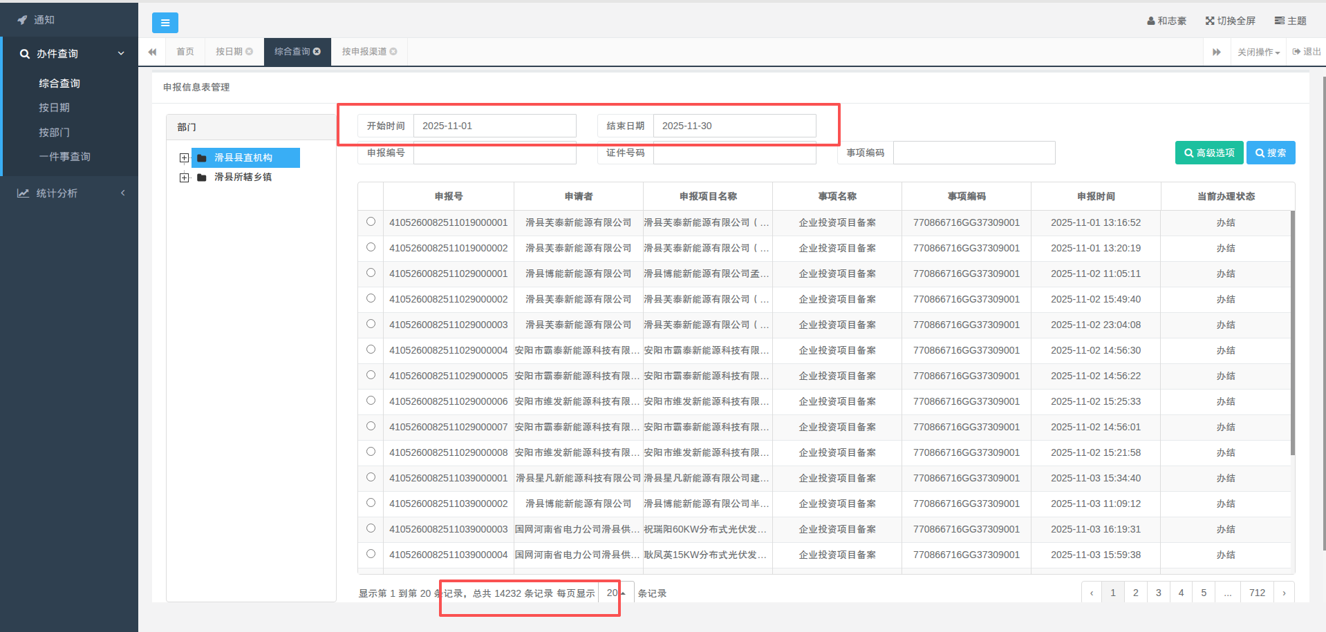The height and width of the screenshot is (632, 1326).
Task: Click the blue 搜索 button
Action: 1270,153
